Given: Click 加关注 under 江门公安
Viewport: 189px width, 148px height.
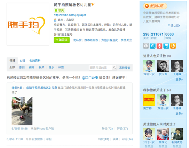Looking at the screenshot, I should click(x=149, y=146).
